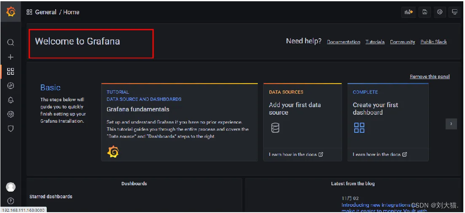Open the Public Slack link
Image resolution: width=465 pixels, height=213 pixels.
point(433,42)
